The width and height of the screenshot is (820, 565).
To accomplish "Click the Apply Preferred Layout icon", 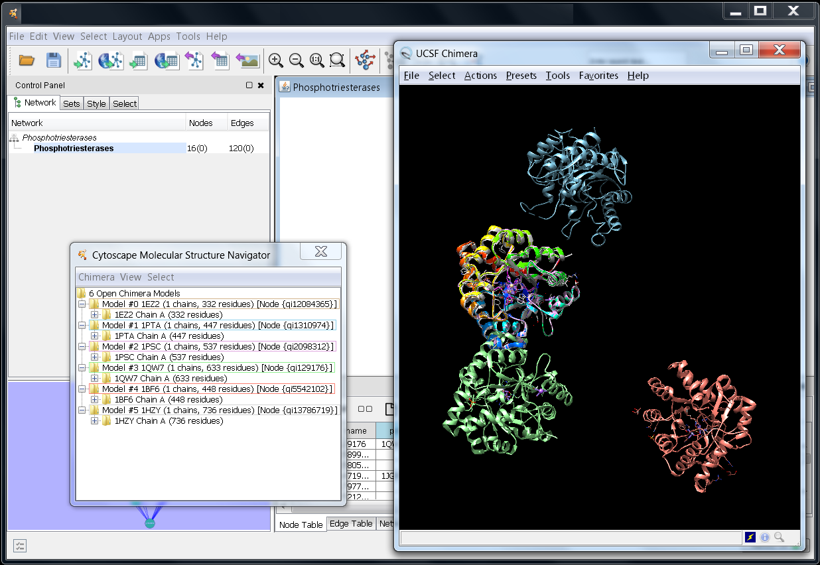I will (365, 60).
